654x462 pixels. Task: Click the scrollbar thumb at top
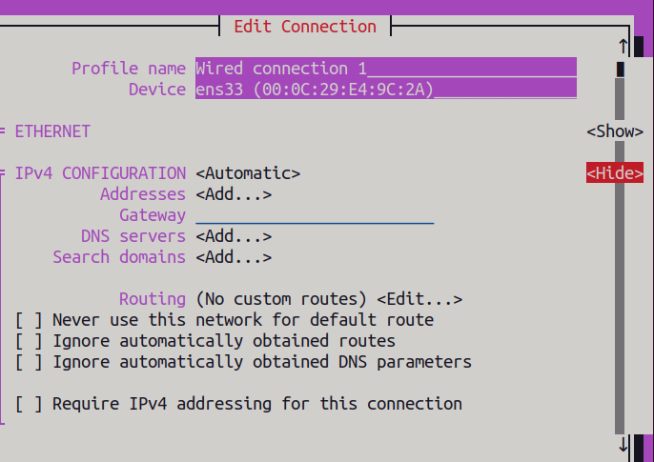point(621,70)
